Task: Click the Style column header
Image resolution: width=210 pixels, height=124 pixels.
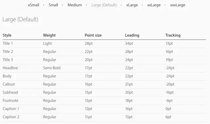Action: pyautogui.click(x=7, y=35)
